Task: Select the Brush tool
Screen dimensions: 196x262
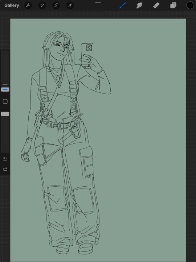Action: click(123, 5)
